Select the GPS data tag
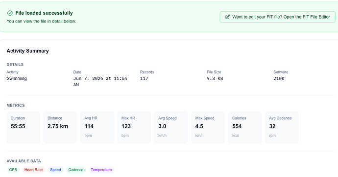 click(13, 170)
